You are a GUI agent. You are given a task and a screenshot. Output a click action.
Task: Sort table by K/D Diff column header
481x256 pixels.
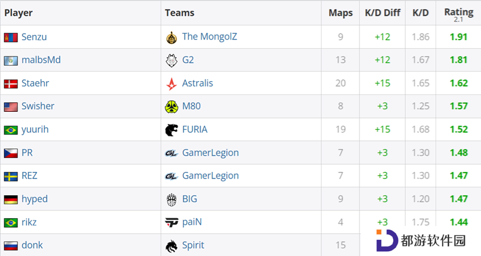click(x=382, y=13)
